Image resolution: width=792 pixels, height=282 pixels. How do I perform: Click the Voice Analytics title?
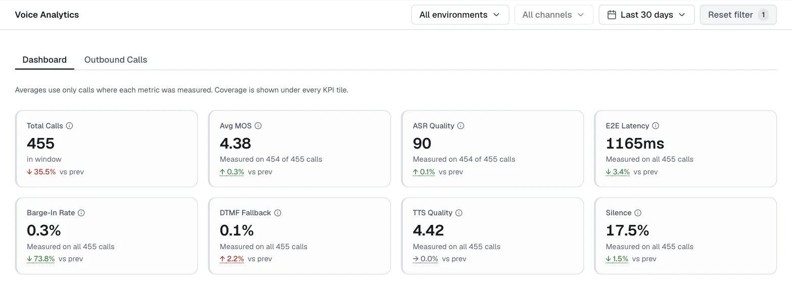(47, 15)
